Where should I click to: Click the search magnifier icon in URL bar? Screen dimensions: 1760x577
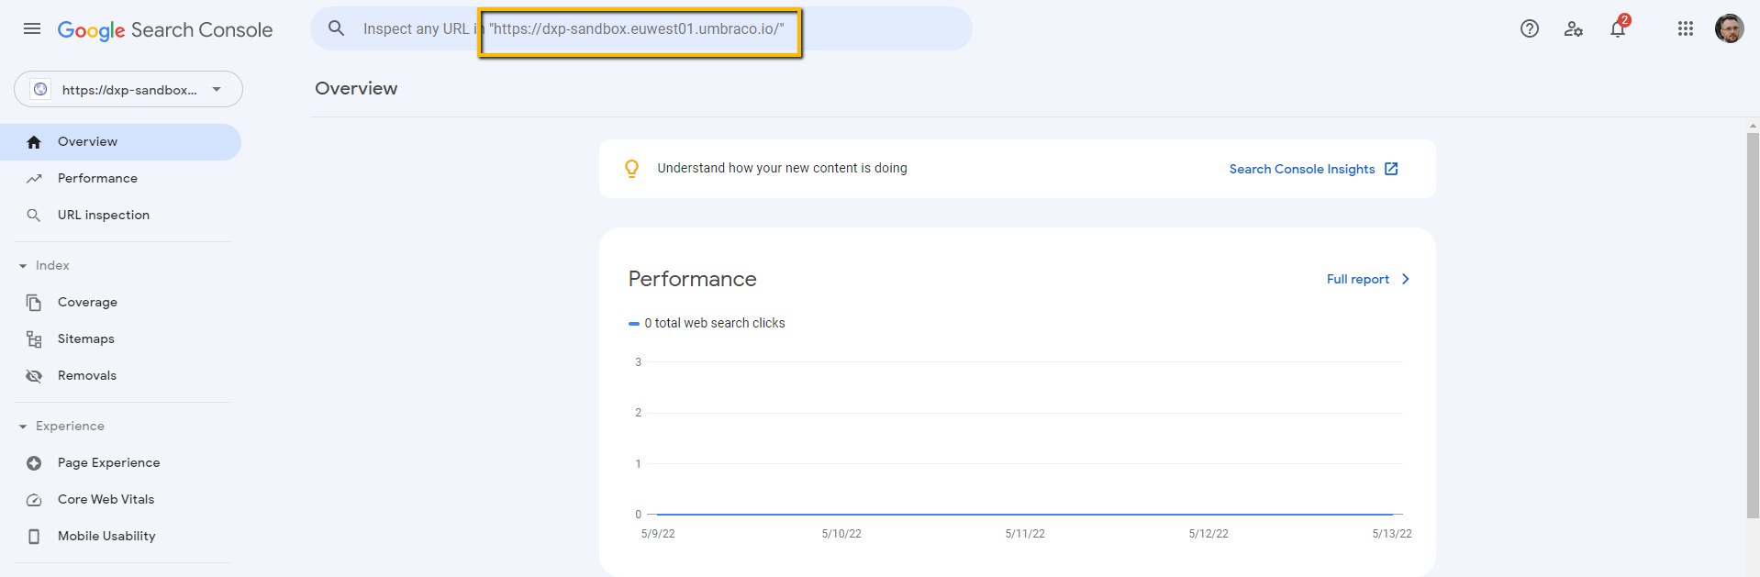tap(337, 28)
